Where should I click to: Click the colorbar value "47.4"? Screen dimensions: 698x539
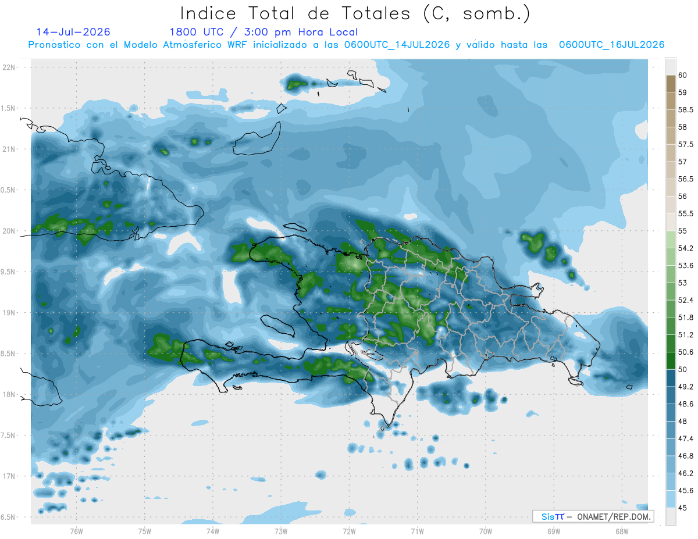coord(686,439)
